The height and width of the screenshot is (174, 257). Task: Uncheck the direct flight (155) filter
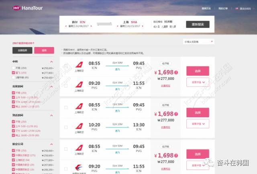(x=13, y=72)
